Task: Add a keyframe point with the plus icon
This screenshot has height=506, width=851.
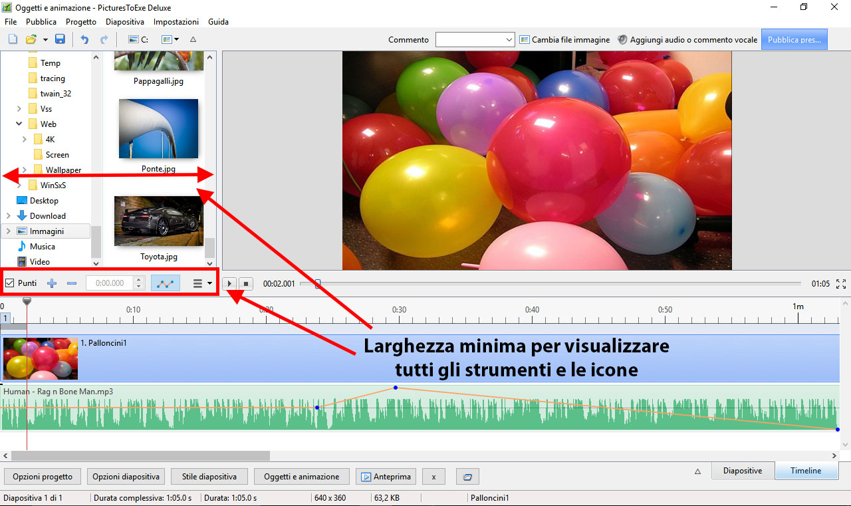Action: [52, 283]
